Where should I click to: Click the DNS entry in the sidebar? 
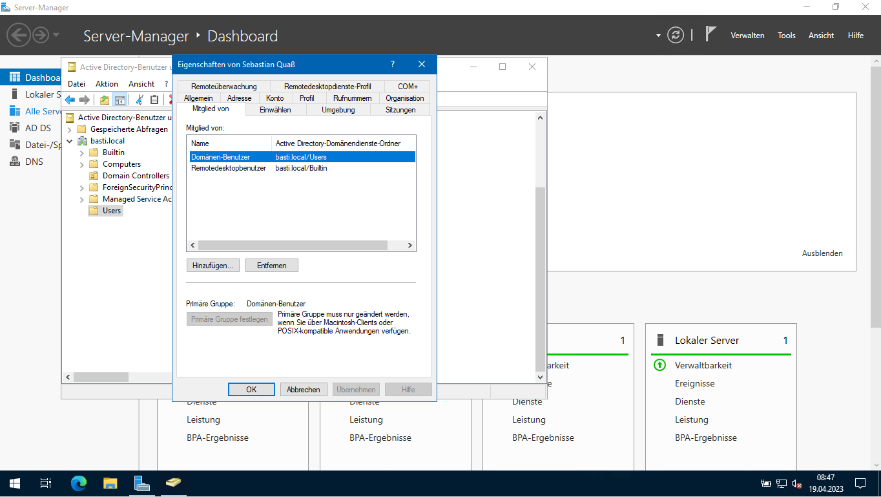pyautogui.click(x=34, y=162)
